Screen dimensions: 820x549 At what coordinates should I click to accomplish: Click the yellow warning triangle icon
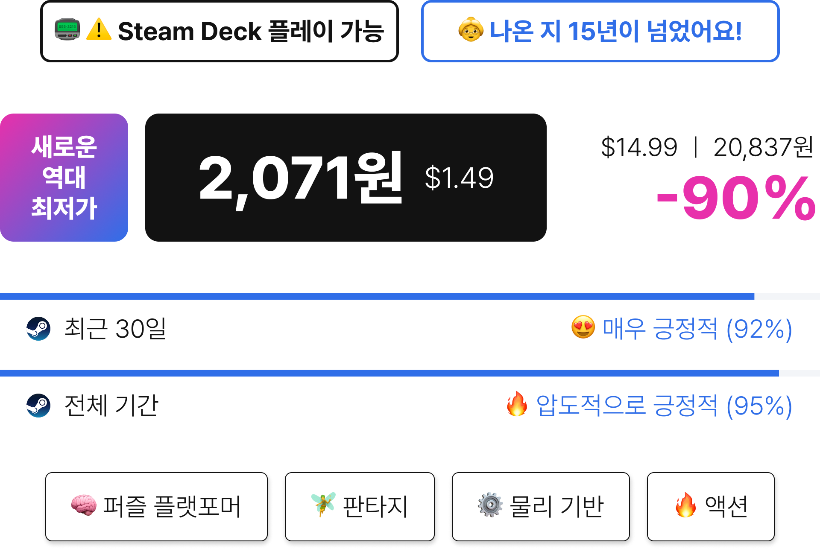[x=99, y=30]
